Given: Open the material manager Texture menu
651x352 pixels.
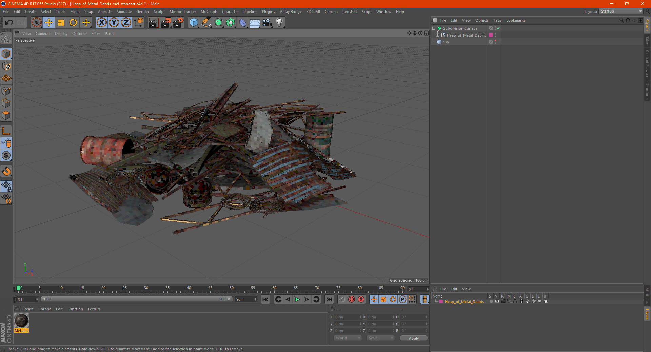Looking at the screenshot, I should point(94,309).
